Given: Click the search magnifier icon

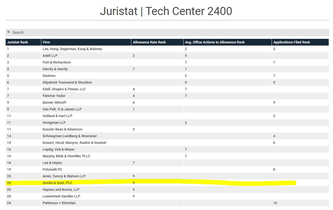Looking at the screenshot, I should [x=9, y=32].
